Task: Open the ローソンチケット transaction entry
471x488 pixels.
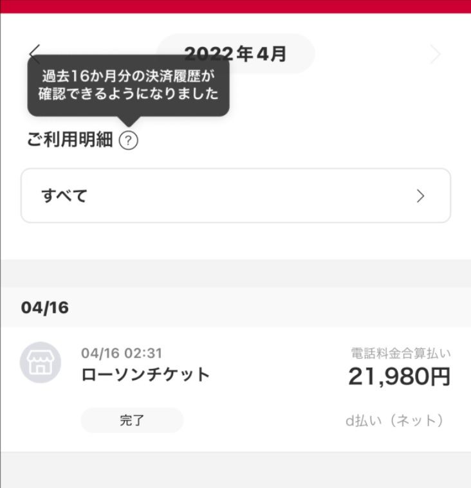Action: [x=235, y=390]
